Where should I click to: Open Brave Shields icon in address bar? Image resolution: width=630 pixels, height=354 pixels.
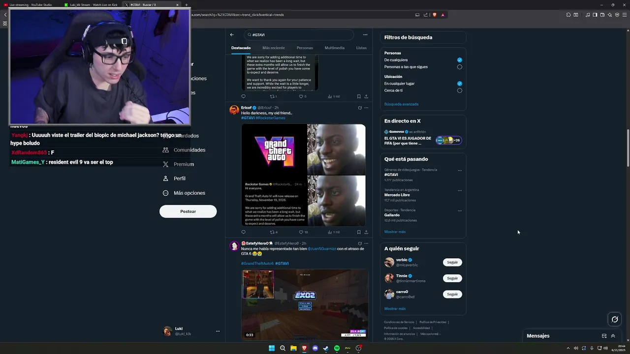(435, 15)
